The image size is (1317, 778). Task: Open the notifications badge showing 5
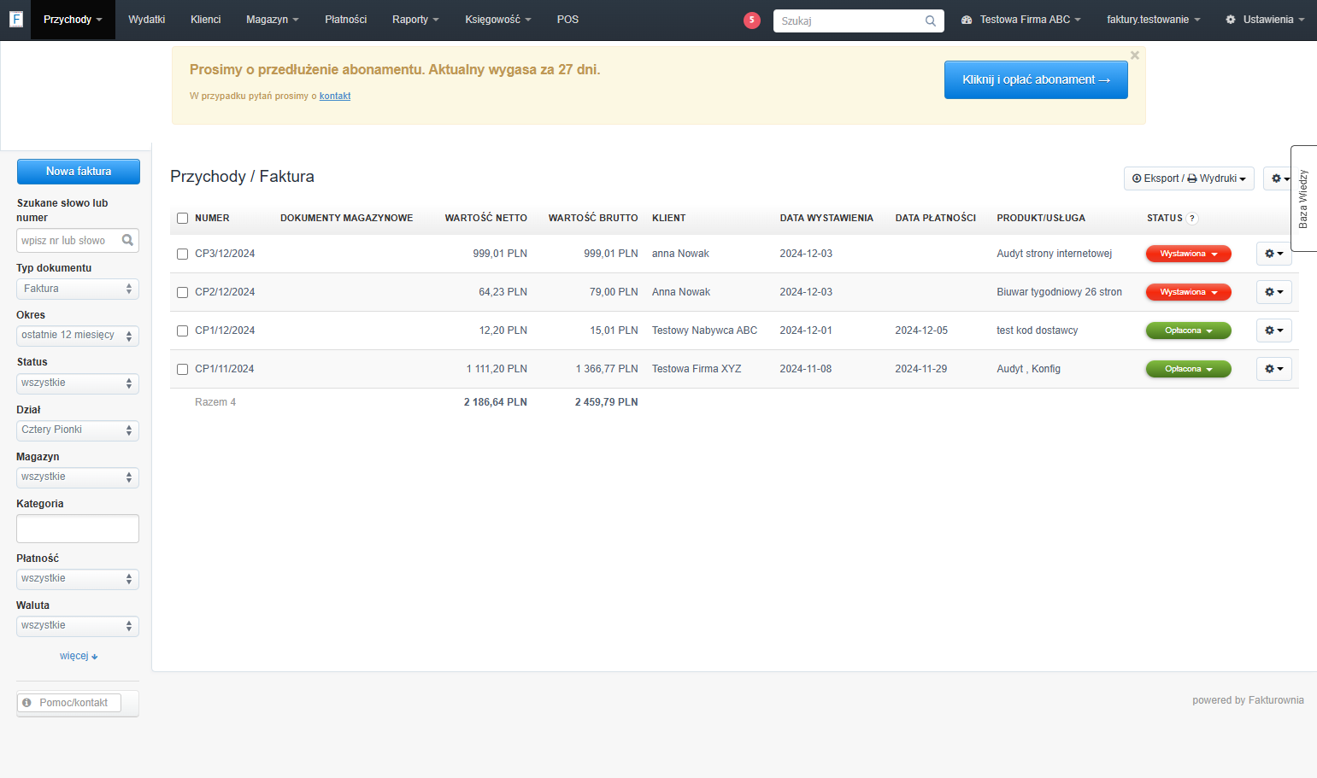pyautogui.click(x=752, y=20)
